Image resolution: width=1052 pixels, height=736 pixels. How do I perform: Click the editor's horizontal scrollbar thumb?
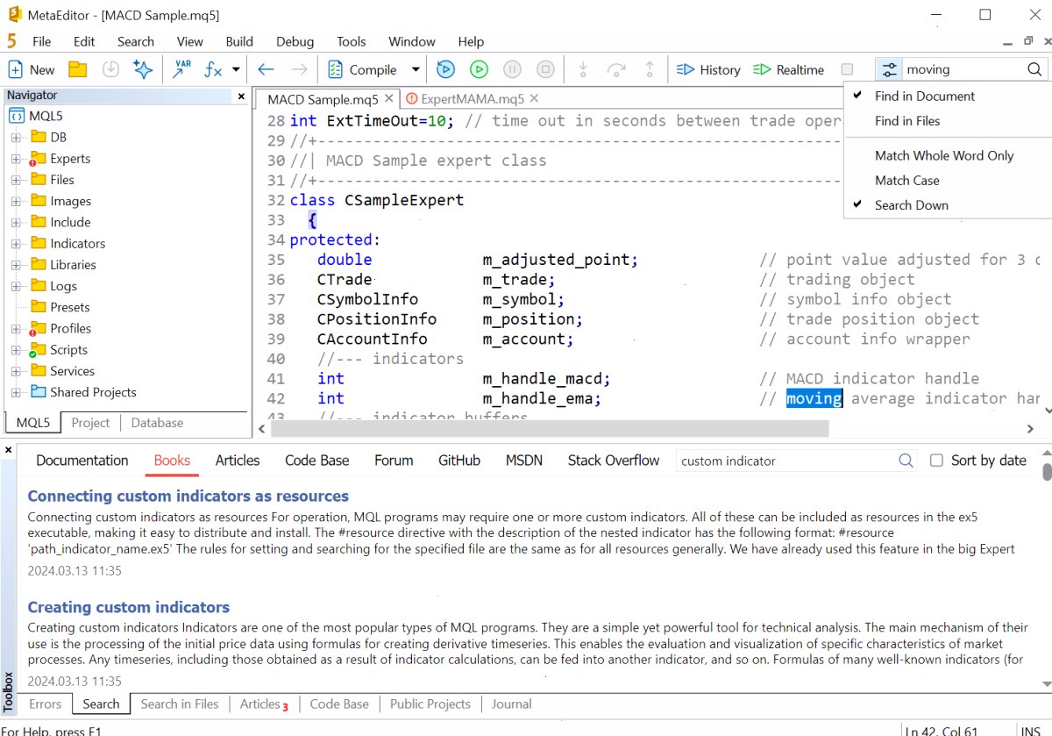[550, 429]
